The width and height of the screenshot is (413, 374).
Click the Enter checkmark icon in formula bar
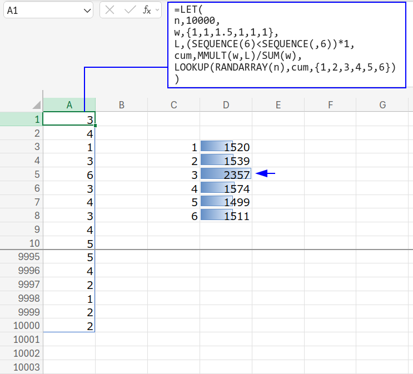click(130, 10)
